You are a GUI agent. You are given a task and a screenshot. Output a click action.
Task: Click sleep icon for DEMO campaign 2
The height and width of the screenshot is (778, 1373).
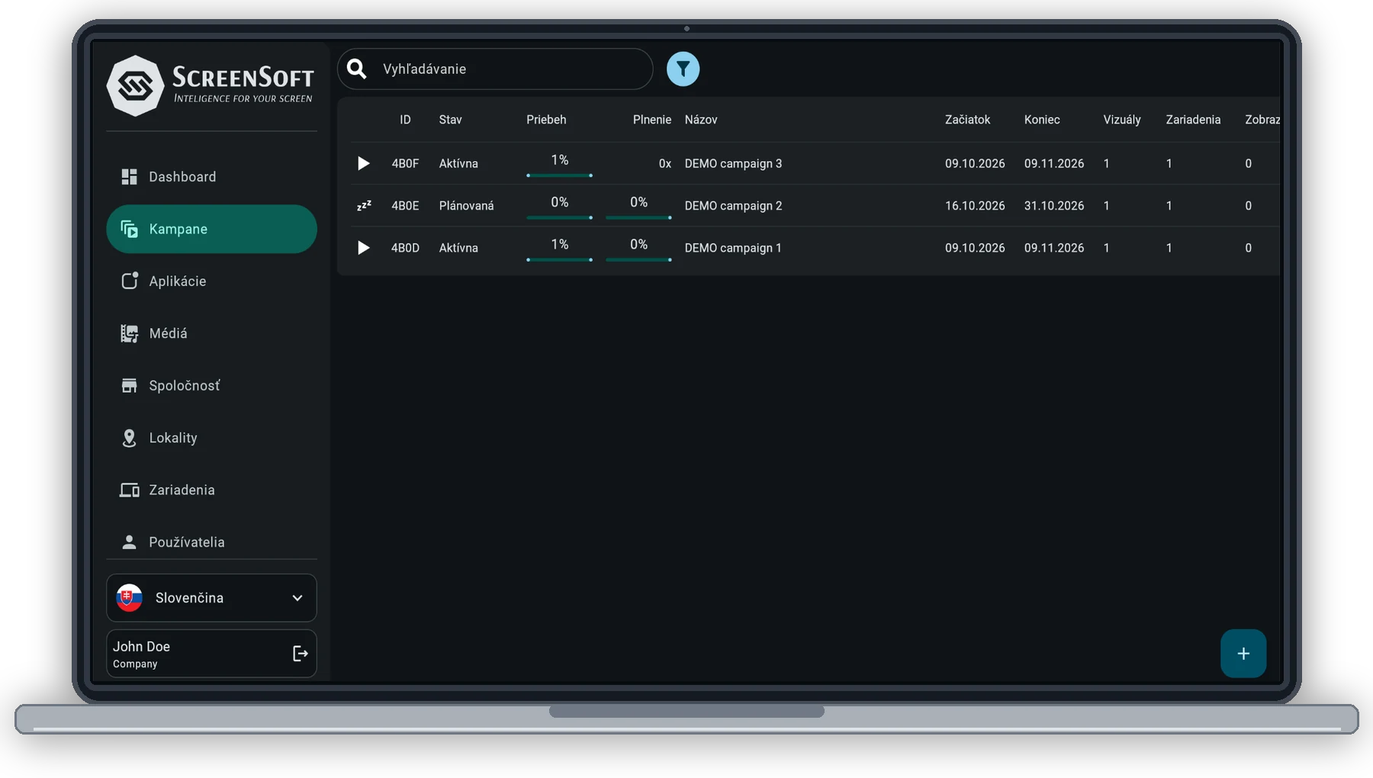pos(364,205)
